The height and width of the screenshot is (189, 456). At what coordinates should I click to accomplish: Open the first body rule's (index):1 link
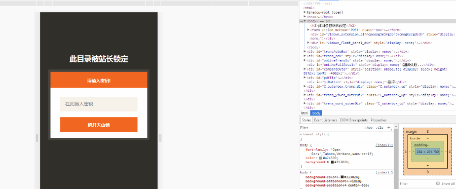click(x=384, y=145)
